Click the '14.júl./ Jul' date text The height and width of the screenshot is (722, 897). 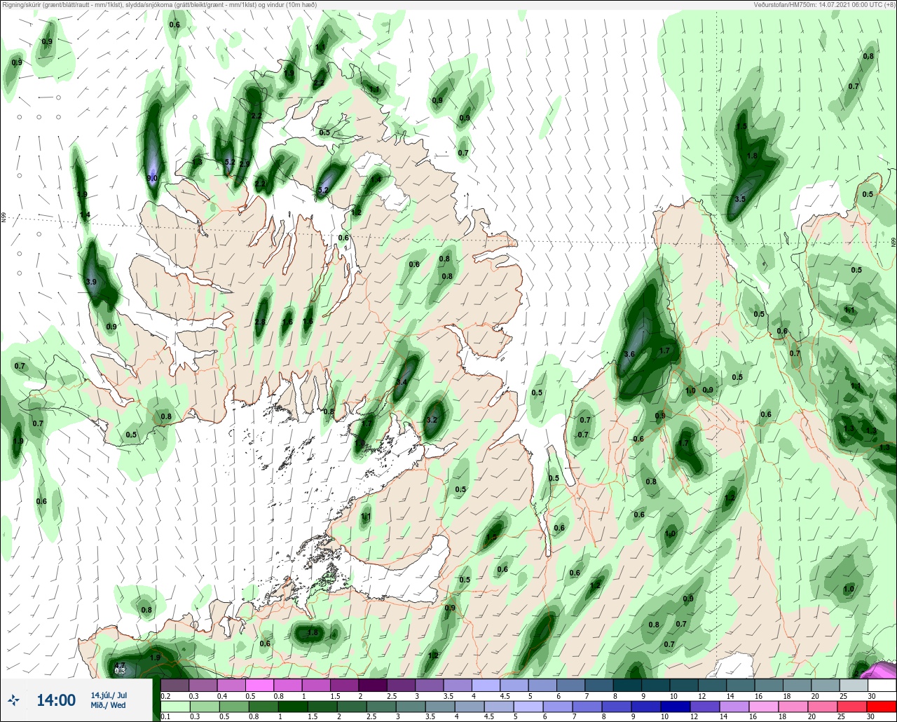(x=109, y=695)
